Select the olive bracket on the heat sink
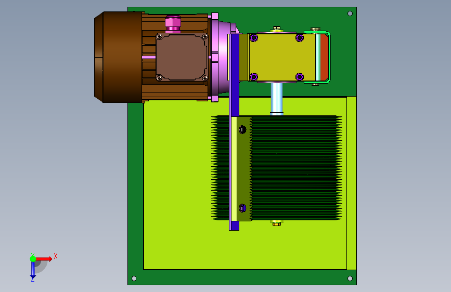451x292 pixels. (244, 169)
